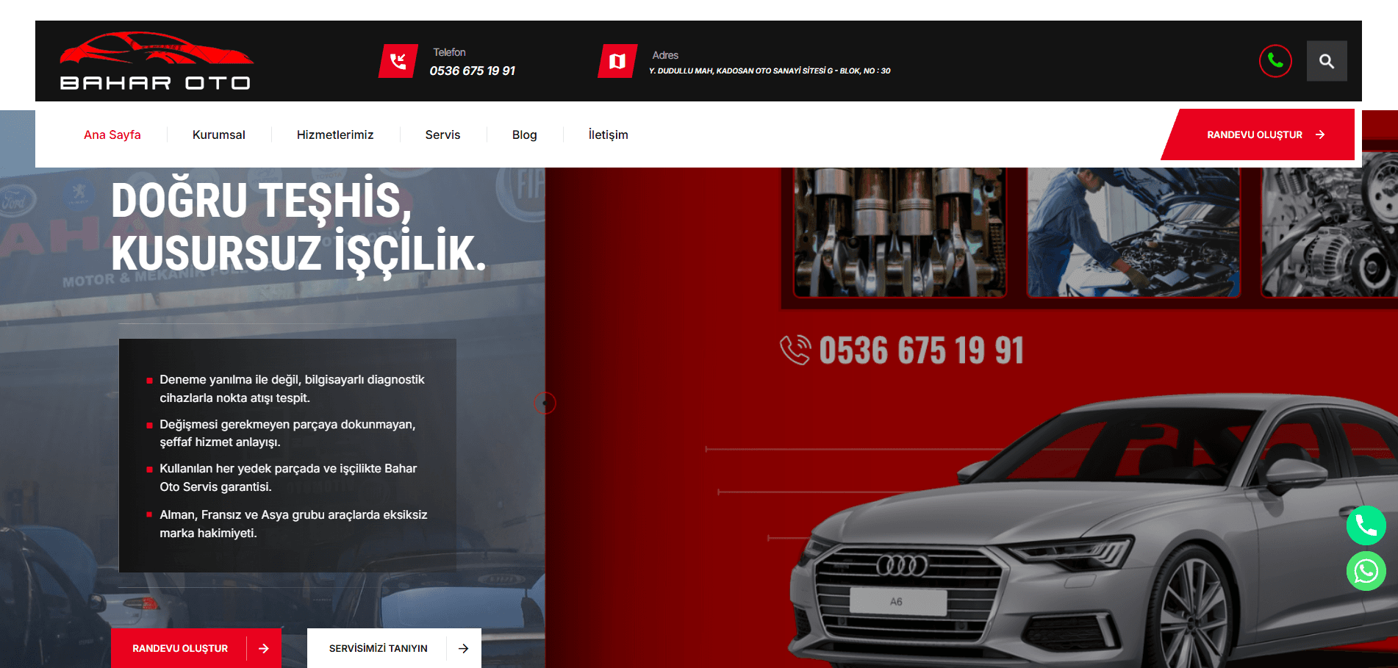Click the green phone icon in header
Image resolution: width=1398 pixels, height=668 pixels.
(1275, 61)
